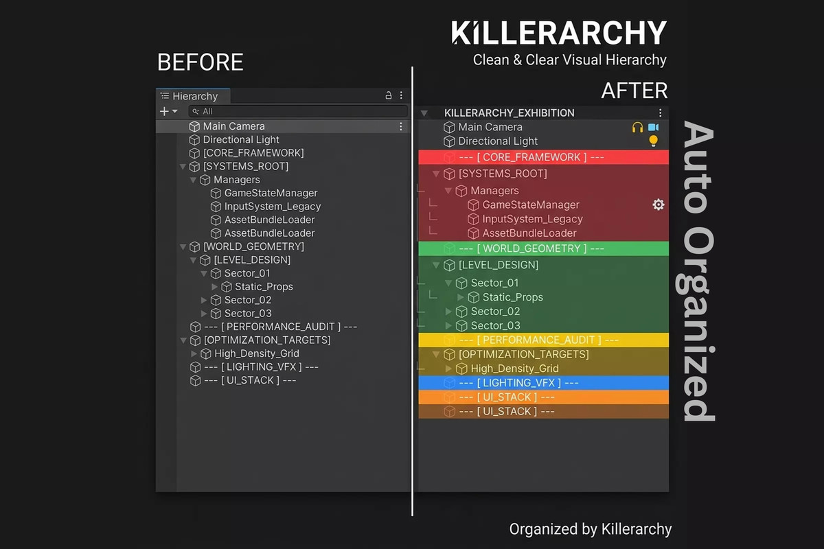Select the green WORLD_GEOMETRY header row
The width and height of the screenshot is (824, 549).
pyautogui.click(x=543, y=248)
